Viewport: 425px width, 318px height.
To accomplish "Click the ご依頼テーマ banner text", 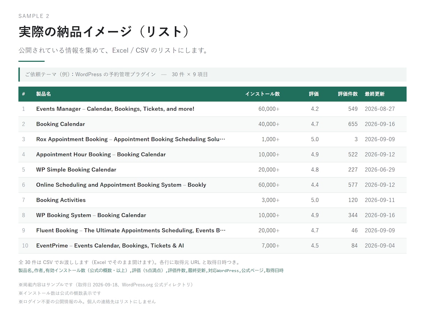I will click(116, 74).
